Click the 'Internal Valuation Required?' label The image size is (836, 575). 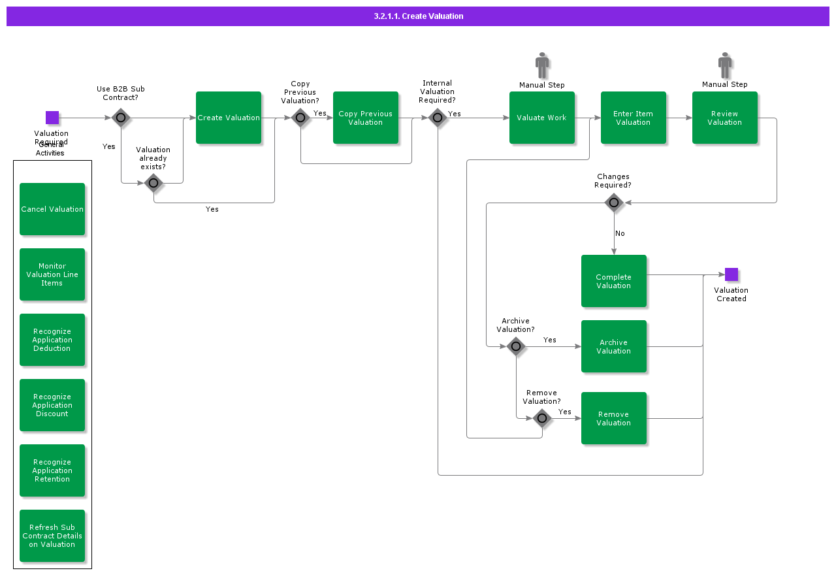pos(438,91)
